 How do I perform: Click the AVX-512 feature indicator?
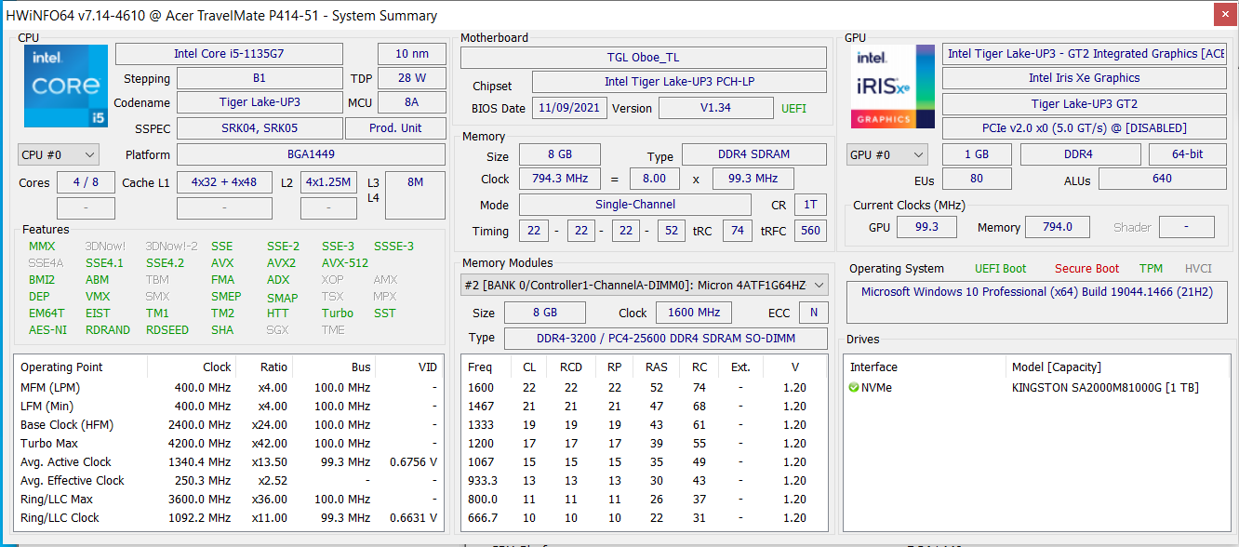point(345,263)
